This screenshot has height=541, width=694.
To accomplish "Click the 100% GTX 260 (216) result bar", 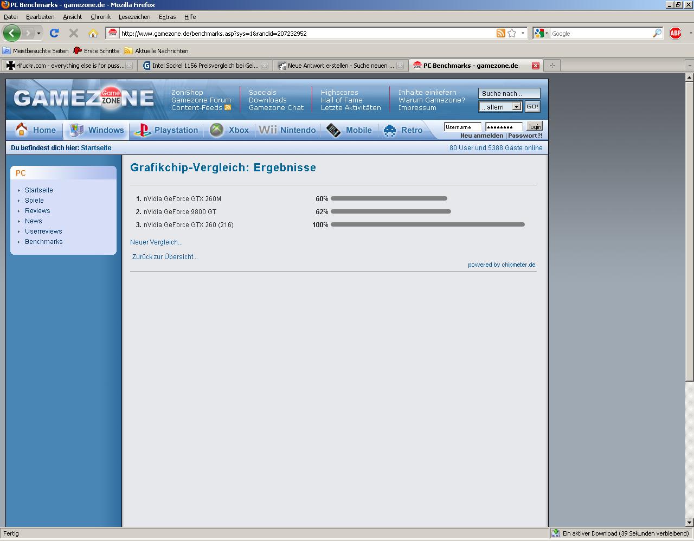I will click(427, 224).
